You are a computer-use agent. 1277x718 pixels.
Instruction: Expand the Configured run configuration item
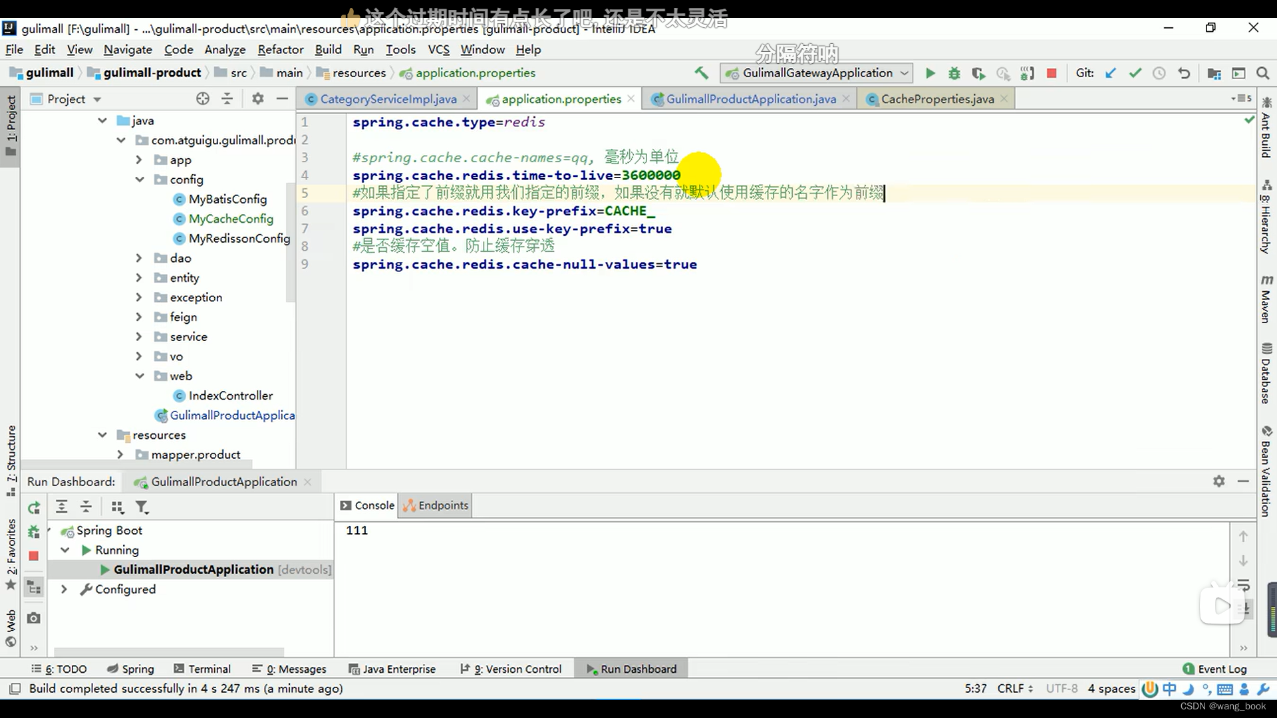[x=63, y=589]
